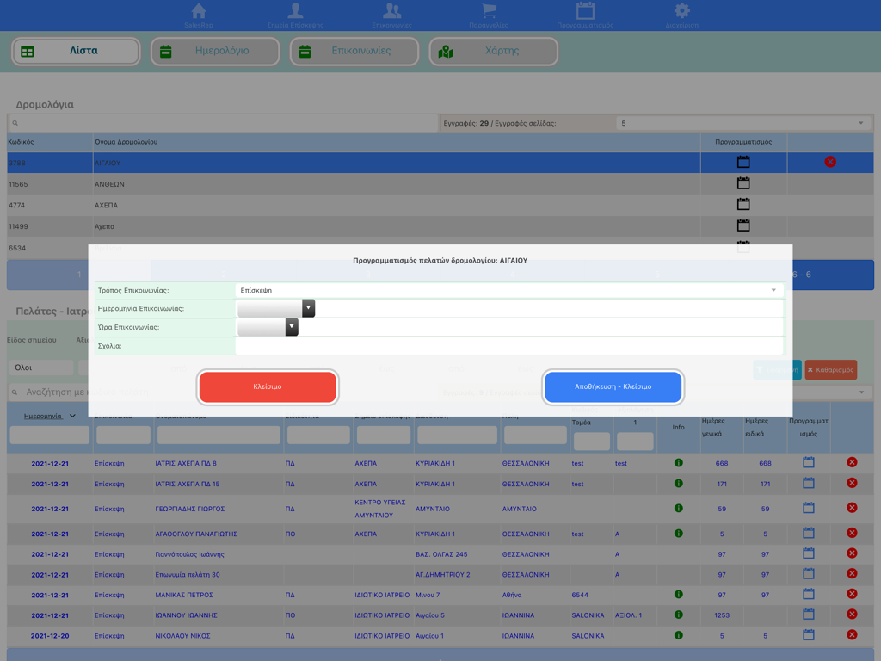Screen dimensions: 881x661
Task: Click the calendar scheduling icon on ΑΝΘΕΩΝ row
Action: (743, 182)
